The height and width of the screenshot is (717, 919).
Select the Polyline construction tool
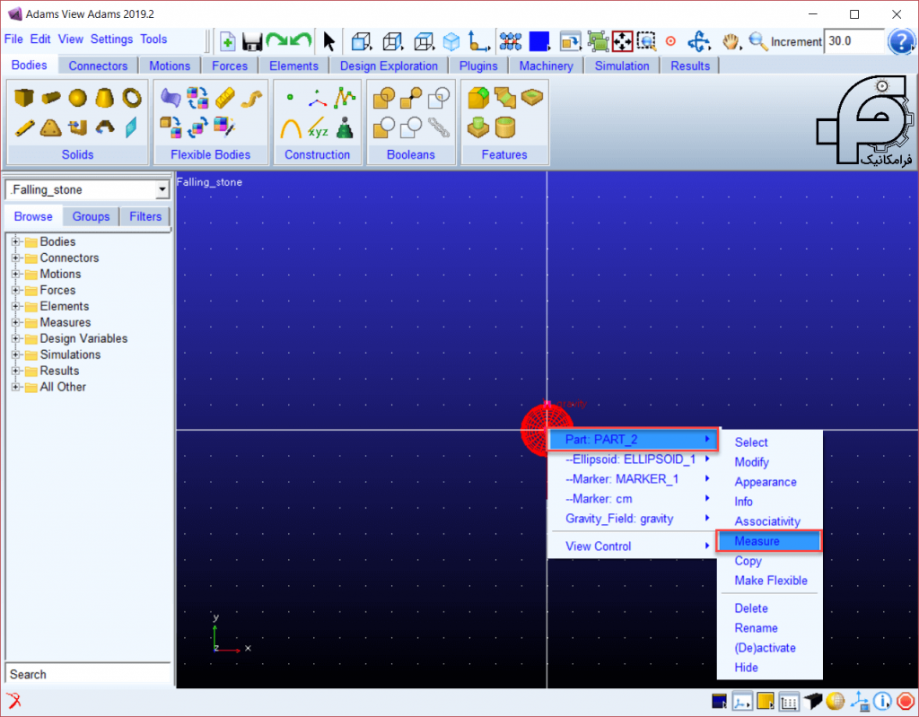coord(345,97)
